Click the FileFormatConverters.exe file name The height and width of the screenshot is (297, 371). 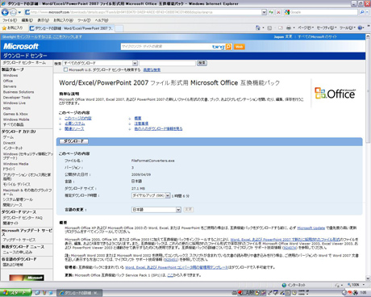[153, 161]
